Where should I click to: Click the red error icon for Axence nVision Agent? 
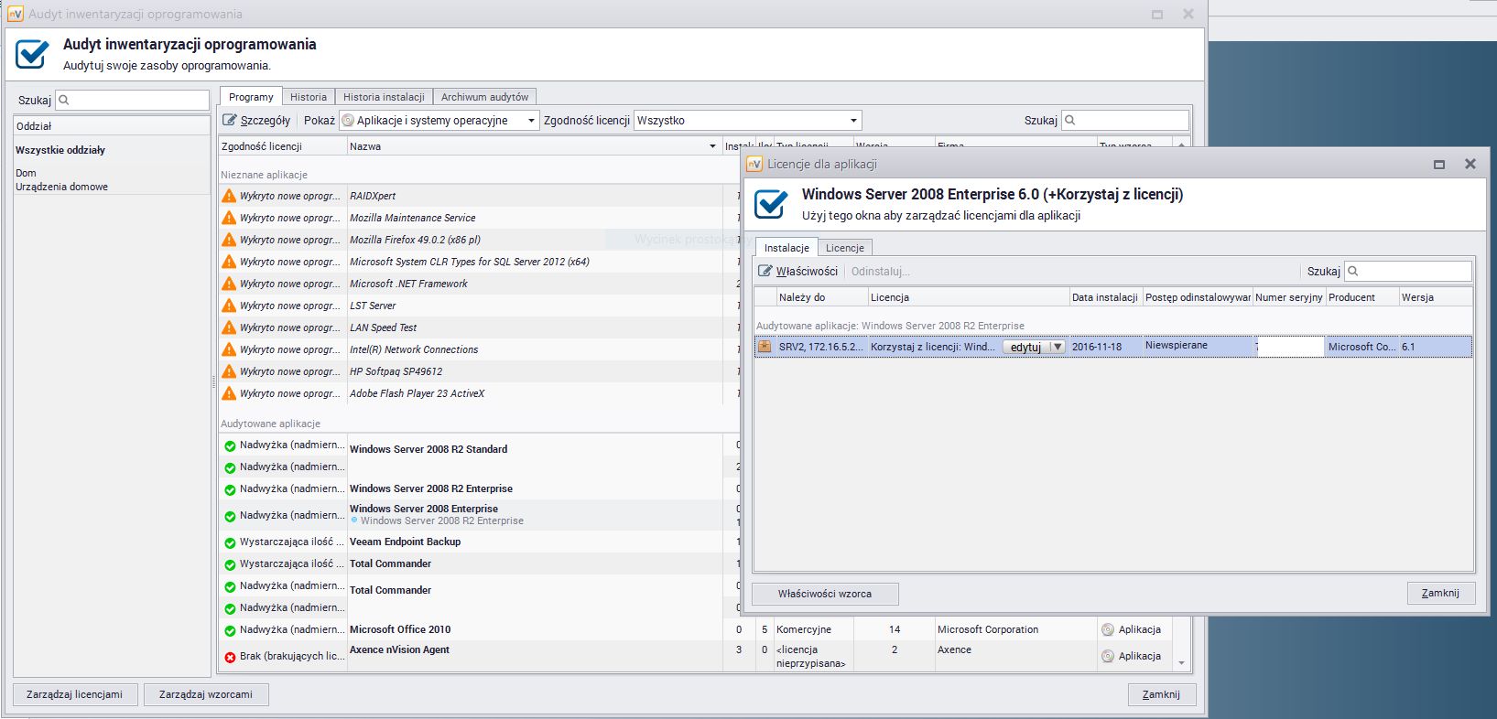[230, 657]
